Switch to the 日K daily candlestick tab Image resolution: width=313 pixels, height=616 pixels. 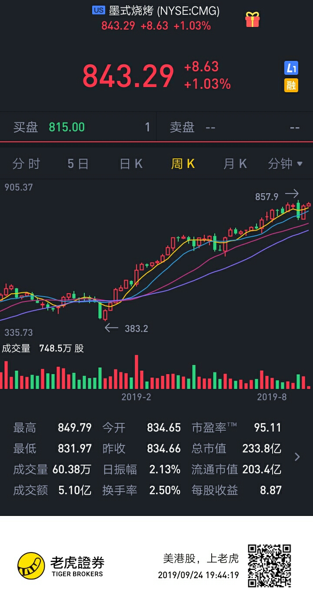tap(131, 164)
